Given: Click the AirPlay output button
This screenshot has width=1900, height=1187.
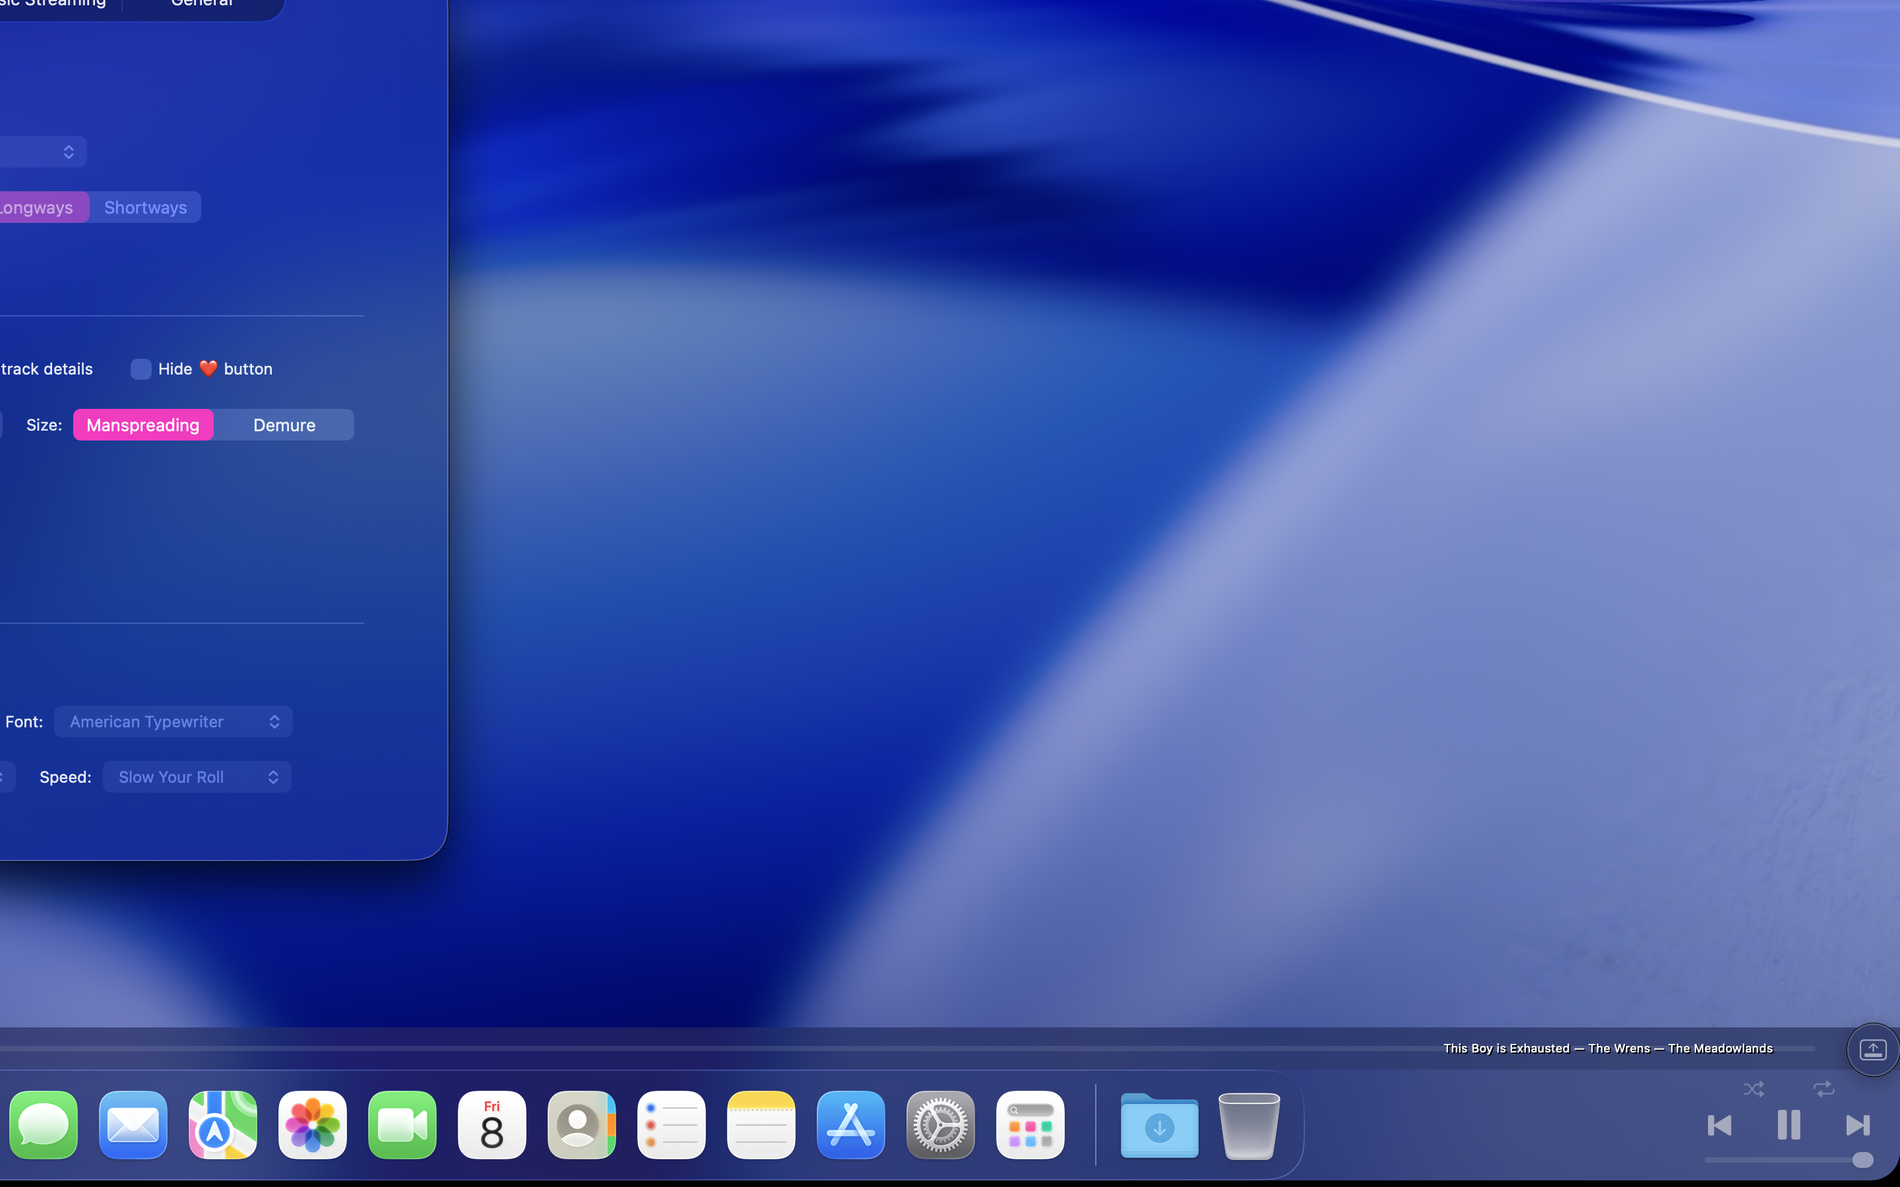Looking at the screenshot, I should click(1872, 1050).
